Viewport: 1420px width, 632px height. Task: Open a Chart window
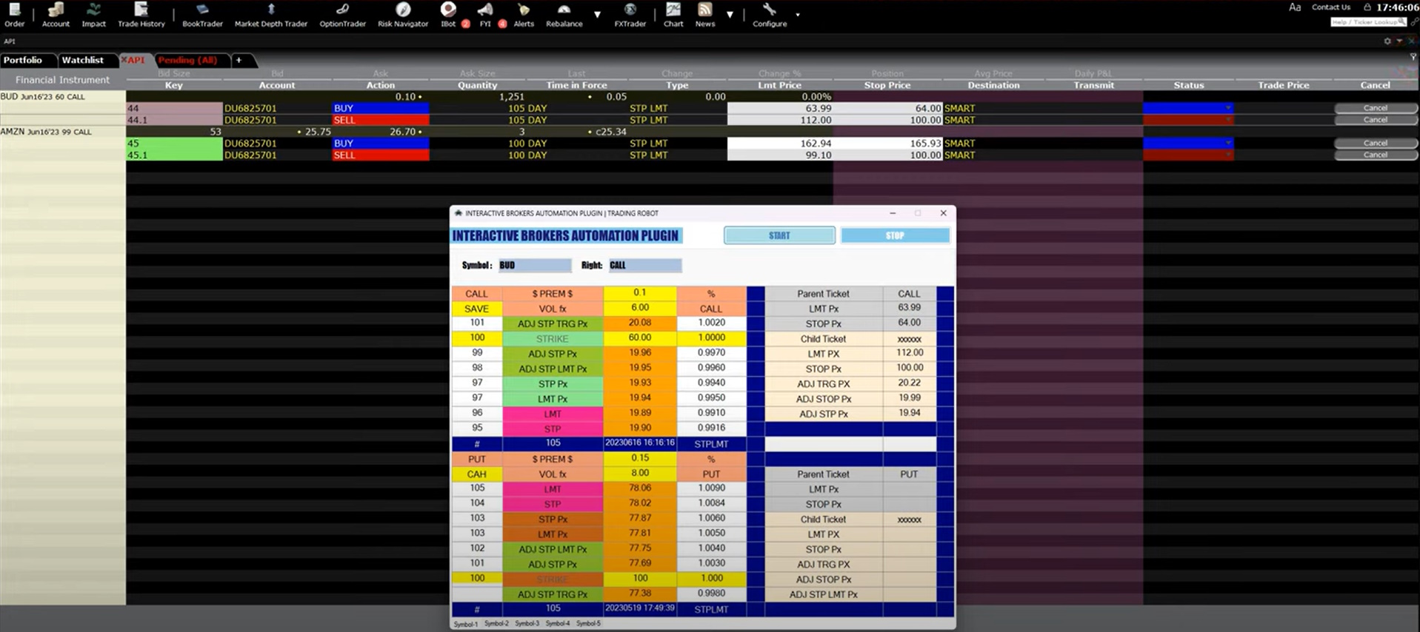[x=673, y=15]
